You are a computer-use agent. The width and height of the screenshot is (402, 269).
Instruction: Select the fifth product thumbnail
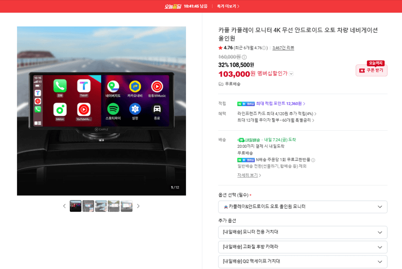click(127, 206)
